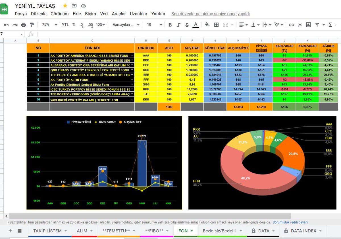This screenshot has width=341, height=239.
Task: Open the FON tab dropdown arrow
Action: [x=192, y=231]
